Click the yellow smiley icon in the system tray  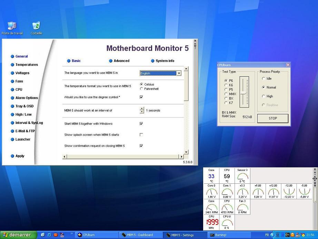[303, 235]
